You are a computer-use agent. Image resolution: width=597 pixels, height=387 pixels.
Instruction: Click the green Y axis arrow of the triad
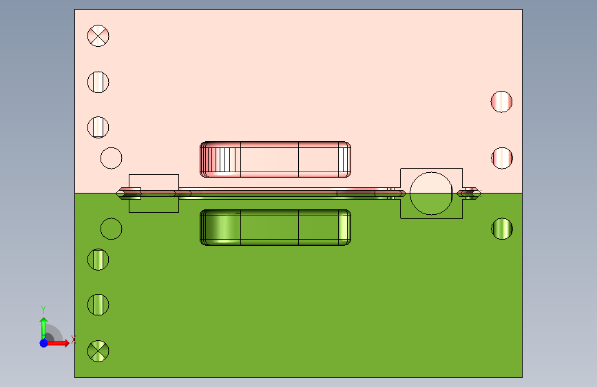point(44,328)
